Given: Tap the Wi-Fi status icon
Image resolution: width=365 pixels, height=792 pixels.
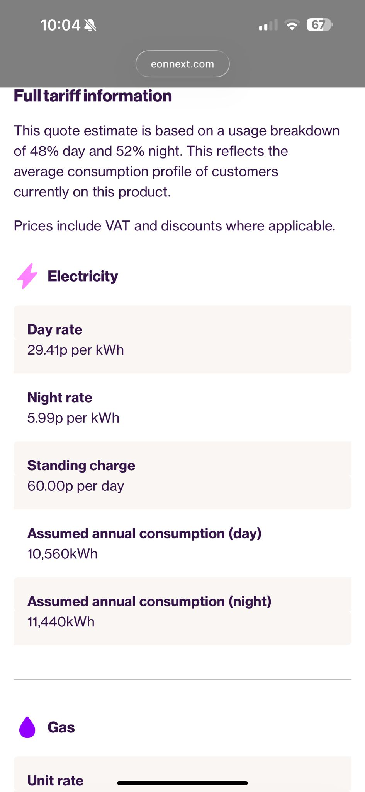Looking at the screenshot, I should click(292, 25).
